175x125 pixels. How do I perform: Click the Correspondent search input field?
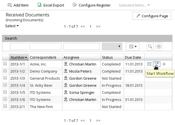(x=46, y=46)
